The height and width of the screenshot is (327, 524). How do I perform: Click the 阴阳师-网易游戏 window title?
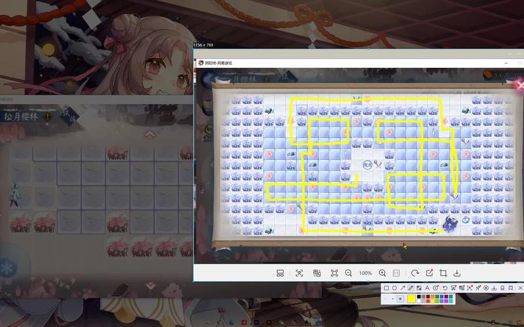218,63
